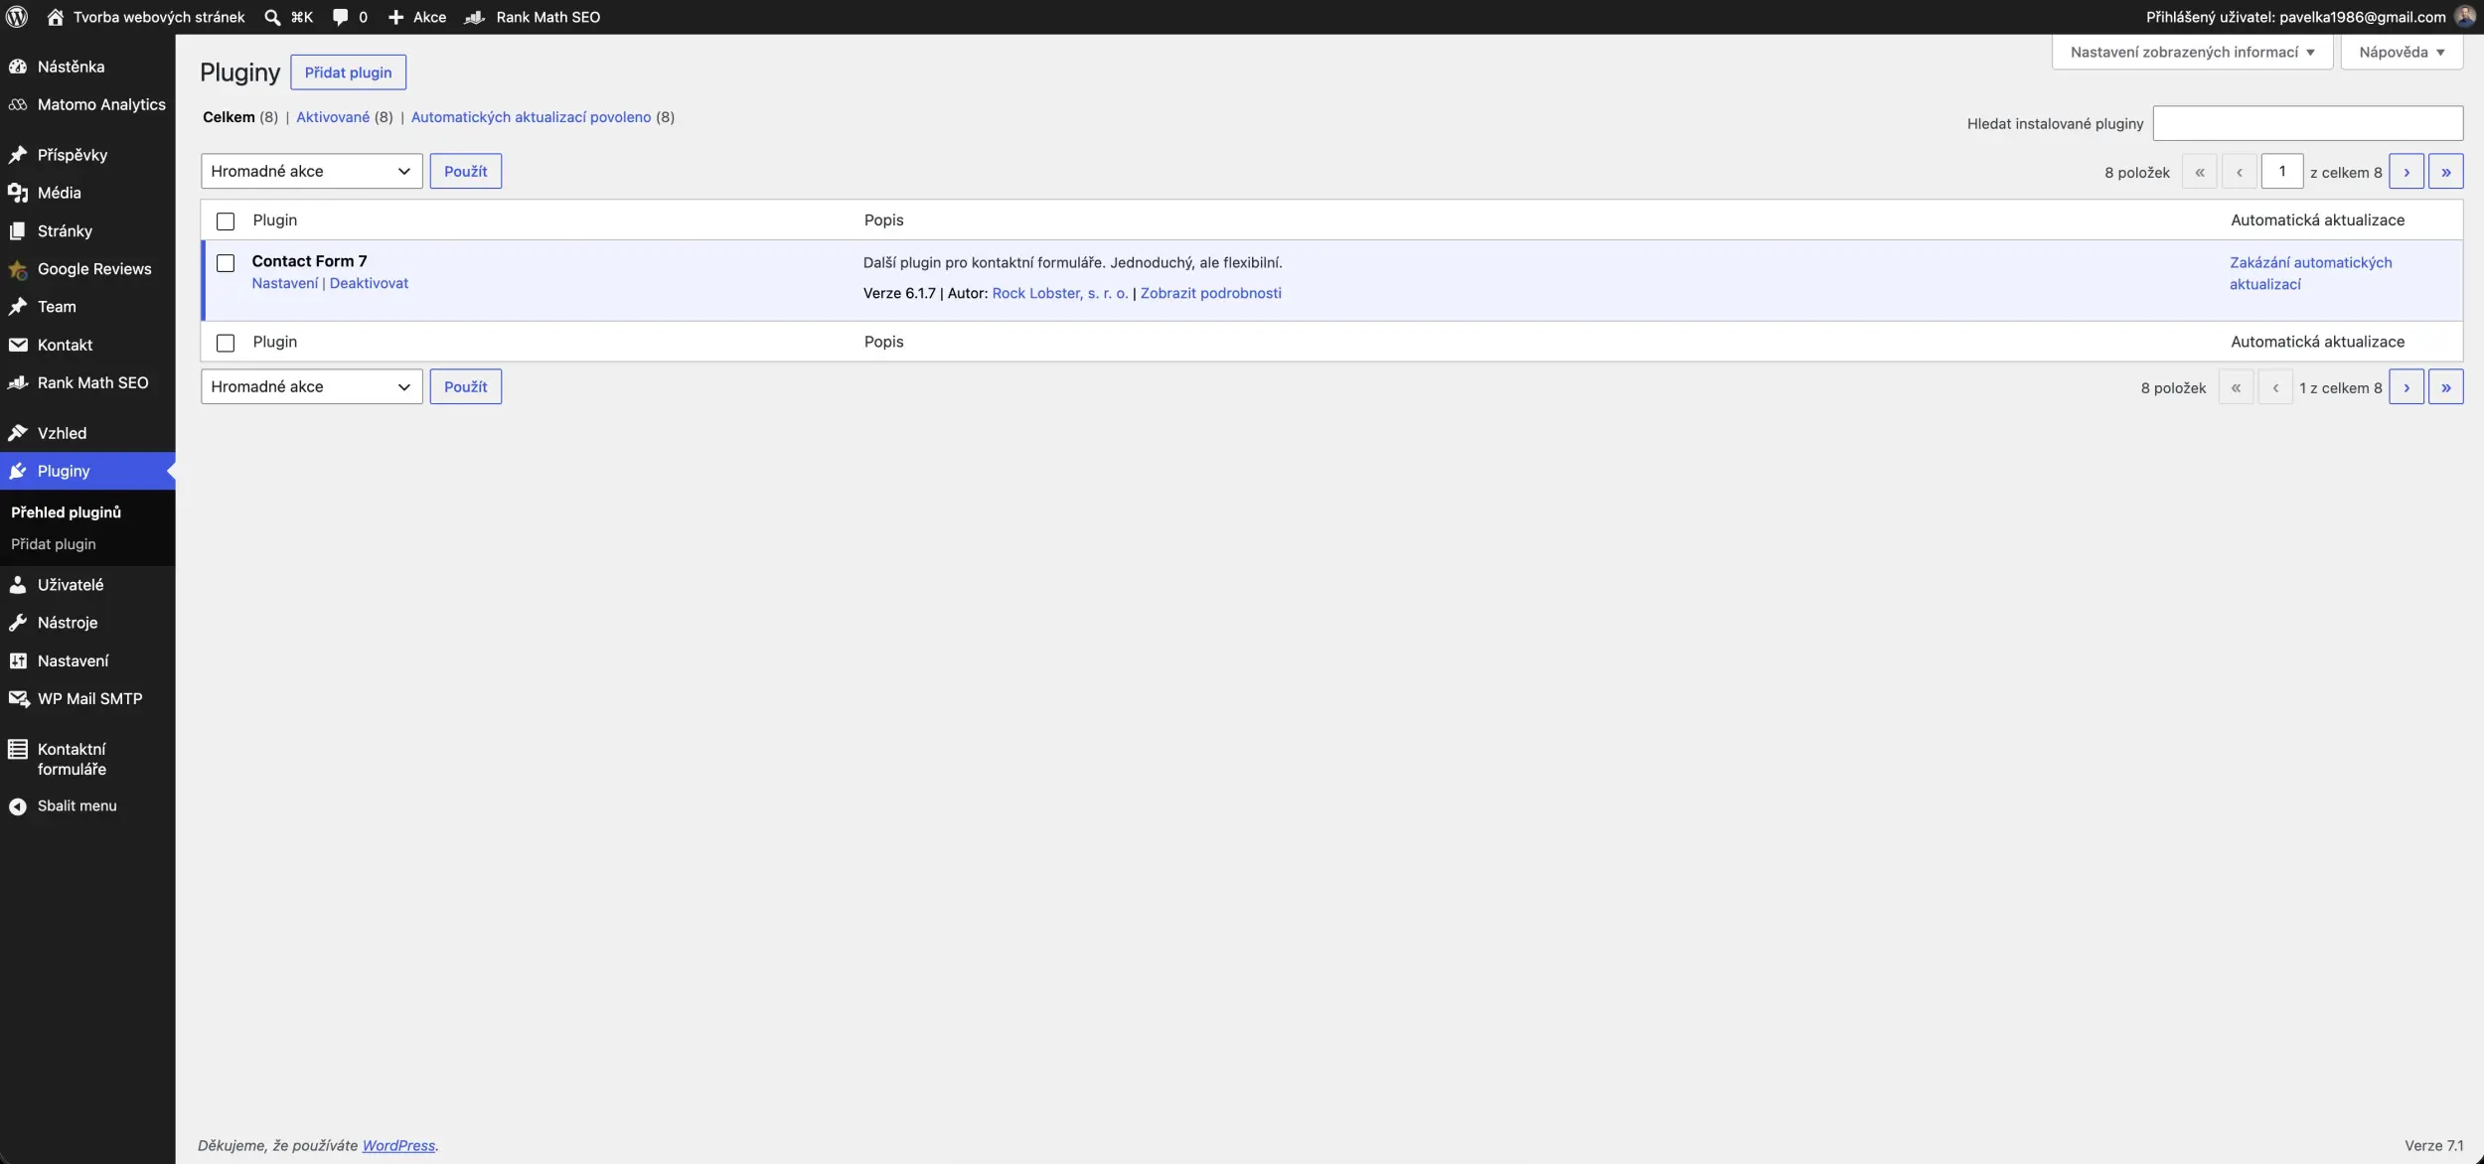Open the top Hromadné akce dropdown
2484x1164 pixels.
click(x=312, y=171)
